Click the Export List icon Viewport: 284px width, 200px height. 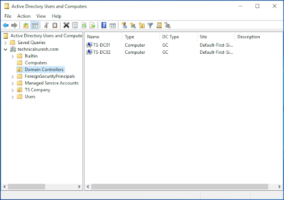92,25
